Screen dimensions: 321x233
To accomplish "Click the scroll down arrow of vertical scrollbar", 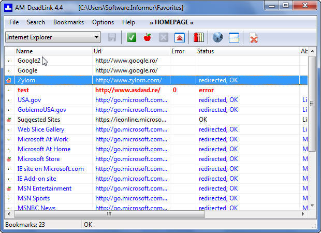I will (312, 206).
